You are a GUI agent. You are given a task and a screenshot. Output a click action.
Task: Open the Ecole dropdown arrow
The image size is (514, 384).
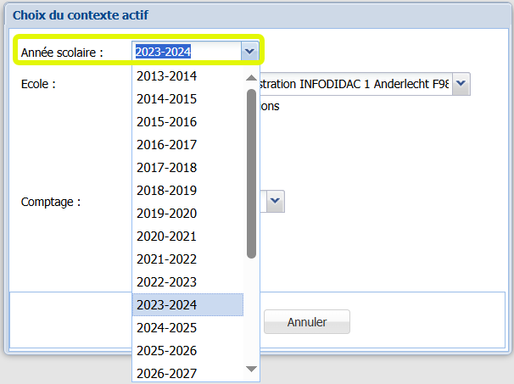click(461, 84)
